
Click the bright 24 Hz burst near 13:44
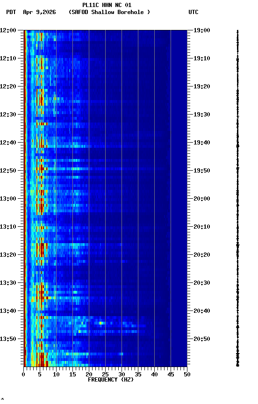pyautogui.click(x=101, y=323)
